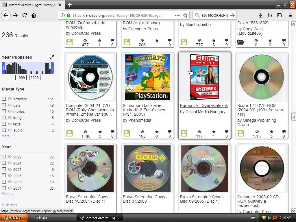Open Europrice - Gyerekjátékok title link
Viewport: 296px width, 222px height.
coord(204,106)
